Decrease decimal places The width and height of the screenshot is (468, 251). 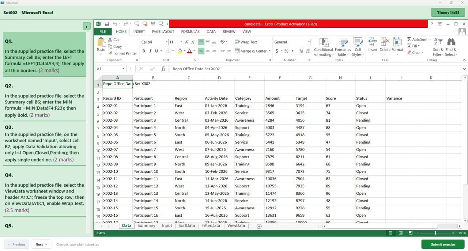tap(307, 51)
